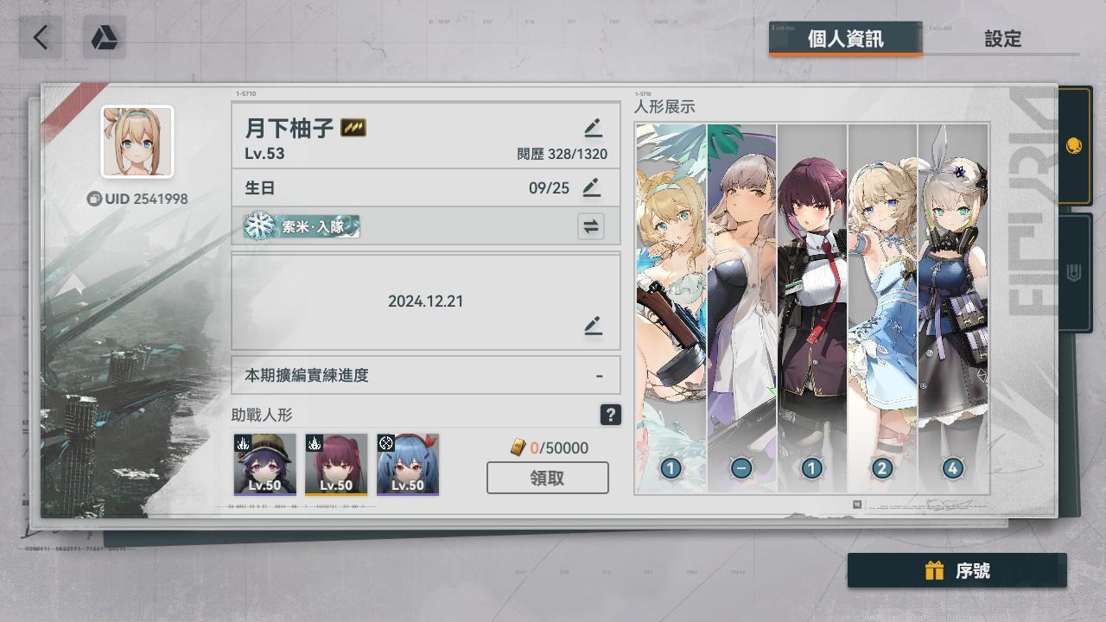Swap the 索米·入隊 title badge

point(591,226)
